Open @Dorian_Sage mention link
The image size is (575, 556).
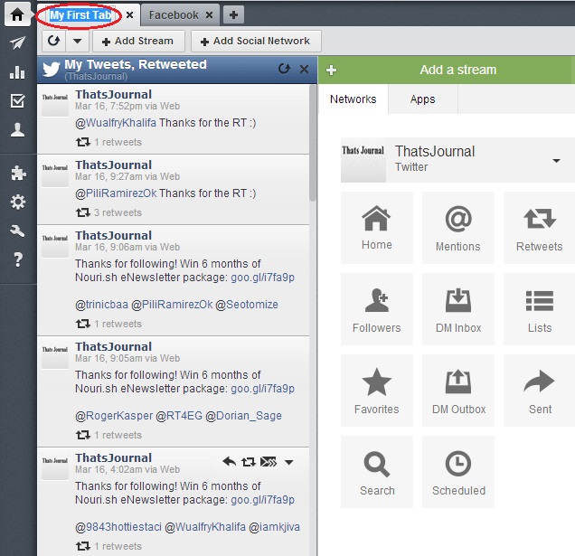244,416
